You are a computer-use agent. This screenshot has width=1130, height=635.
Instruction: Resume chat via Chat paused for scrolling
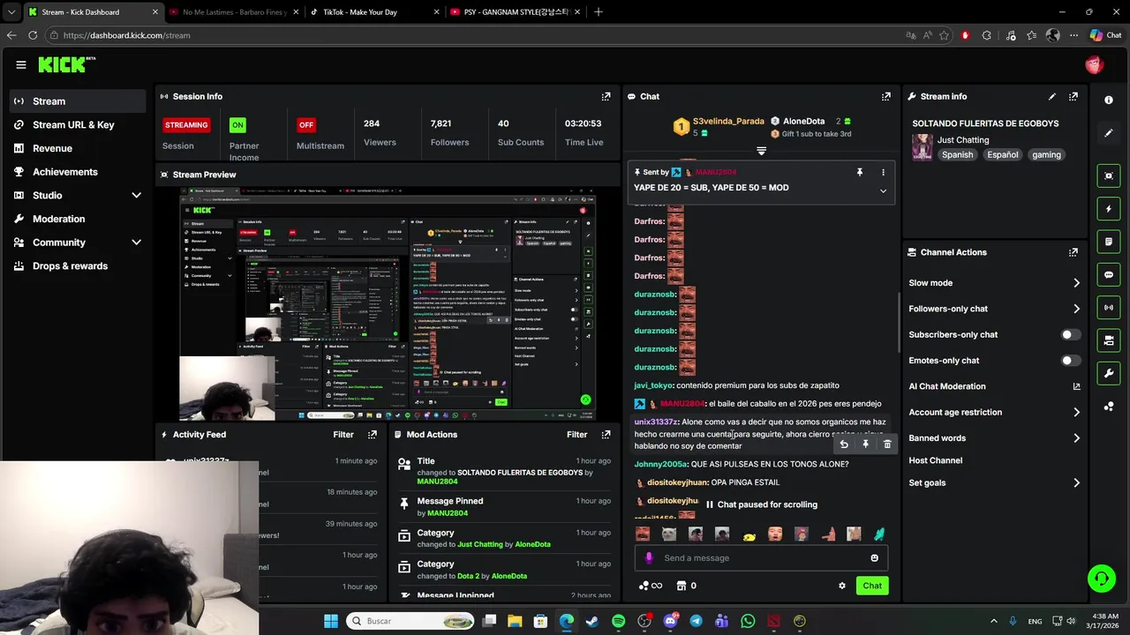click(761, 504)
